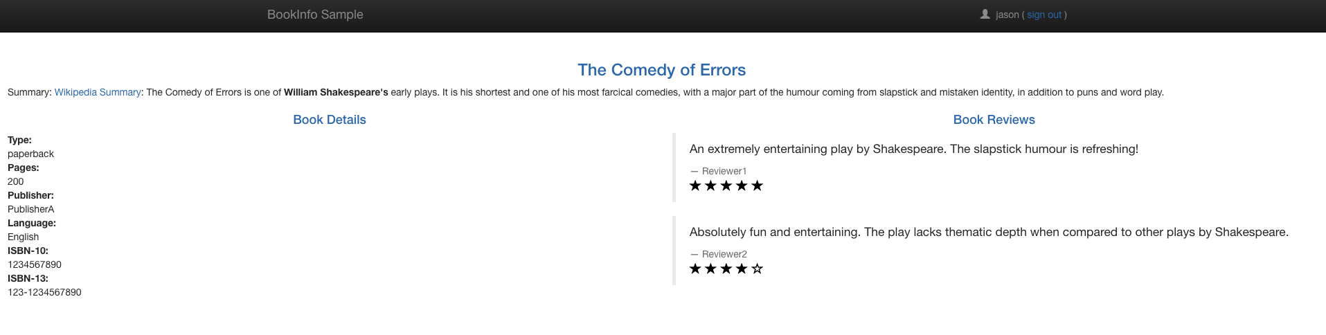1326x335 pixels.
Task: Click the Book Reviews heading
Action: [994, 120]
